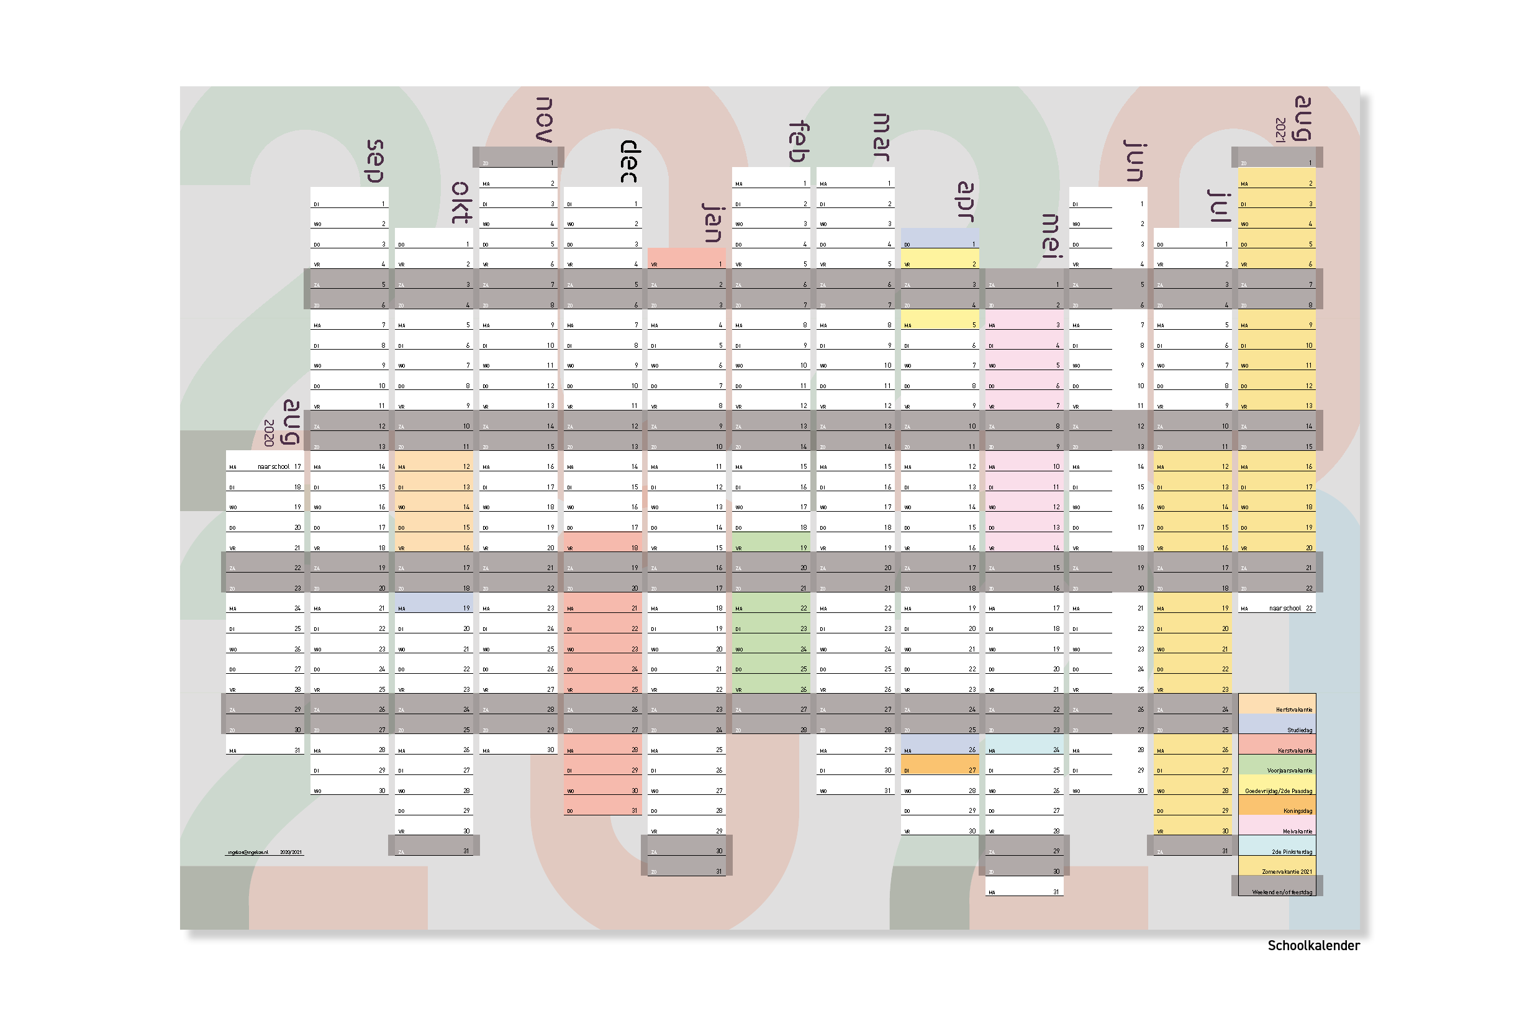Select the 'Zomervakantie 2021' legend swatch
Image resolution: width=1540 pixels, height=1016 pixels.
(x=1276, y=866)
